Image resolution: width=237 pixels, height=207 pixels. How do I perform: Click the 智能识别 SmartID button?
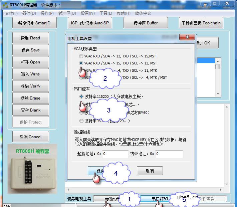(x=34, y=23)
